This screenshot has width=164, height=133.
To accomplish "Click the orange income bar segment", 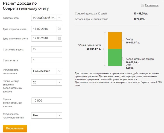I will tap(115, 41).
